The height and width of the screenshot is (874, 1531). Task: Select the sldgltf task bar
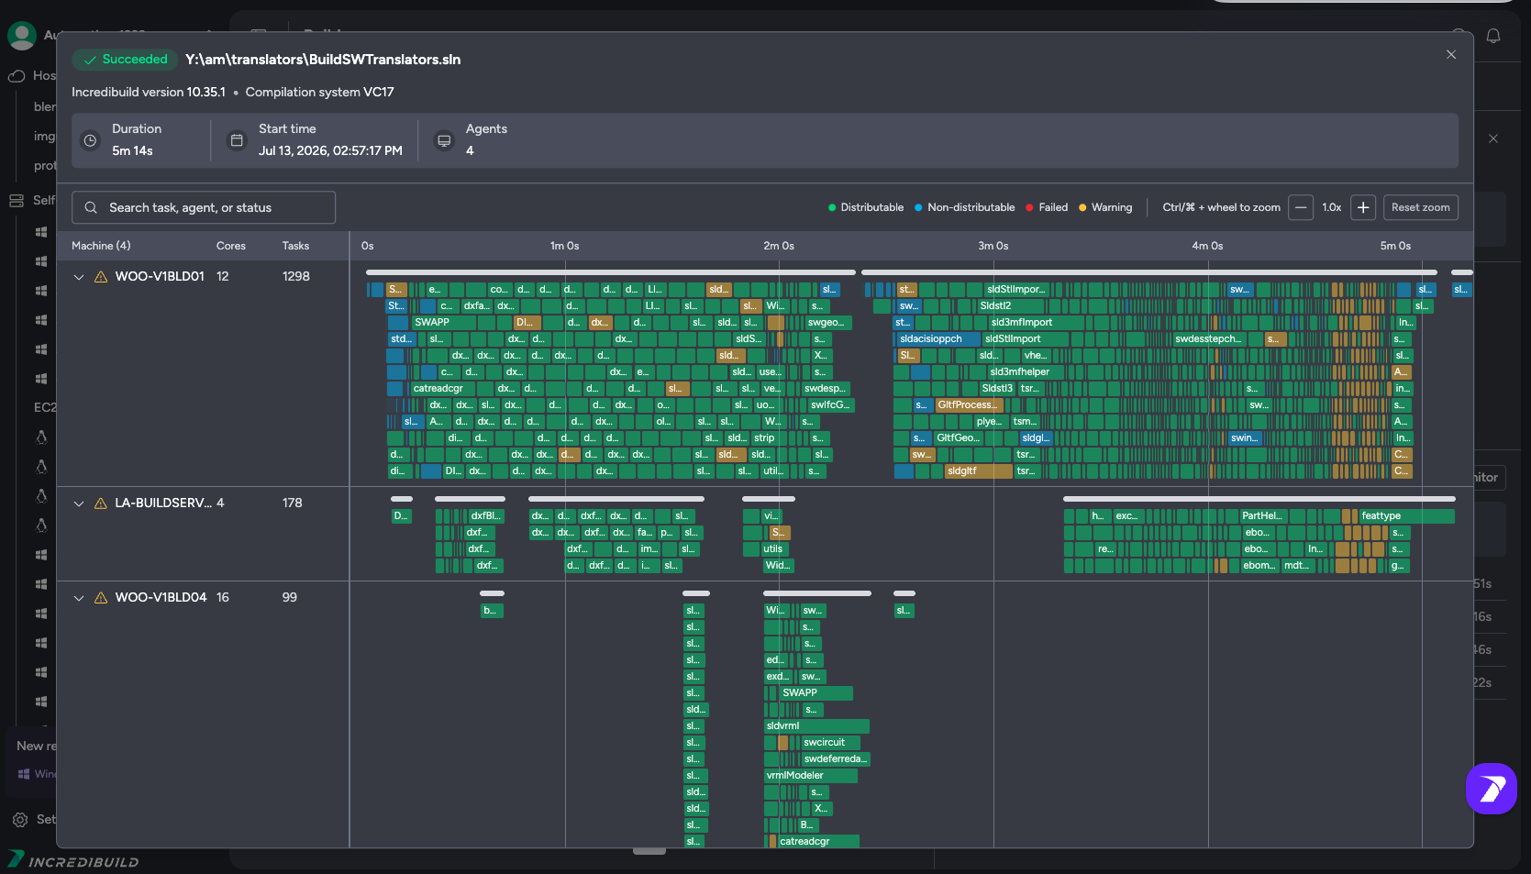click(979, 471)
